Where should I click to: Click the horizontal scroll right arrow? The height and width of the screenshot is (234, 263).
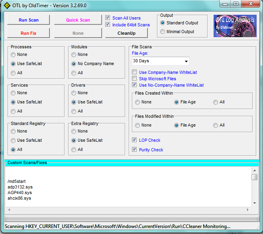(248, 210)
